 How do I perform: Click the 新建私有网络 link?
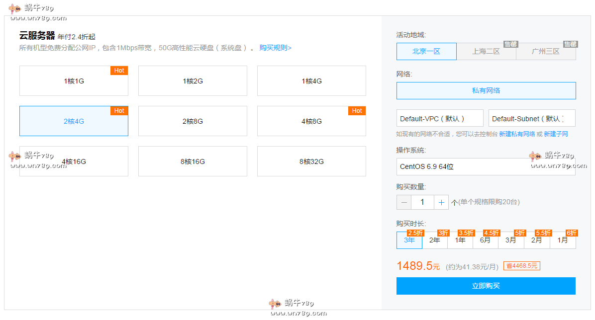click(x=517, y=134)
